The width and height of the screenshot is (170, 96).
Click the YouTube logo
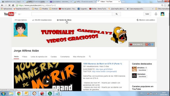coord(9,14)
